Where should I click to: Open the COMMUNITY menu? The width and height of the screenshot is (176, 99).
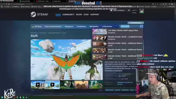tap(68, 15)
